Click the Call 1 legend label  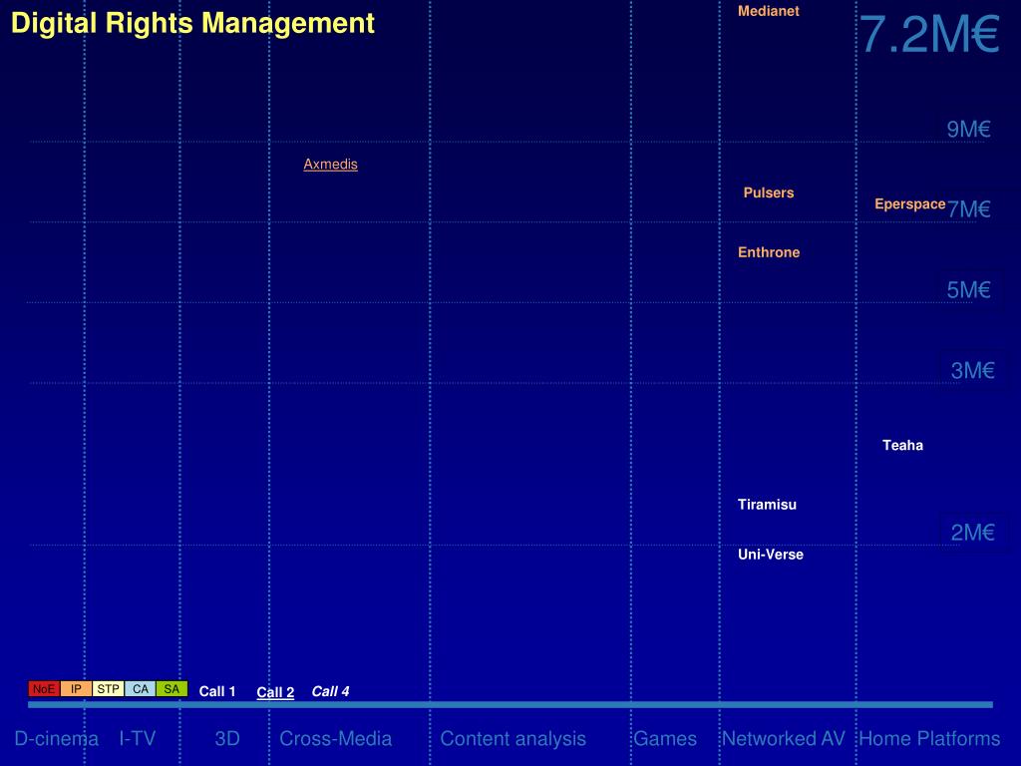[x=216, y=691]
